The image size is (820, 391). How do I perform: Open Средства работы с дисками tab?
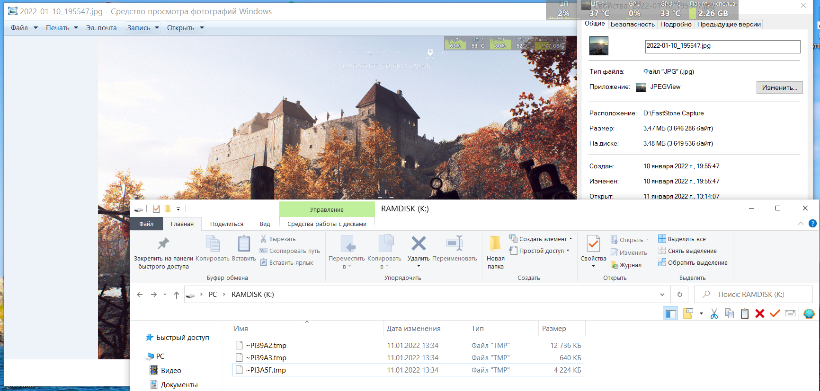pos(327,224)
